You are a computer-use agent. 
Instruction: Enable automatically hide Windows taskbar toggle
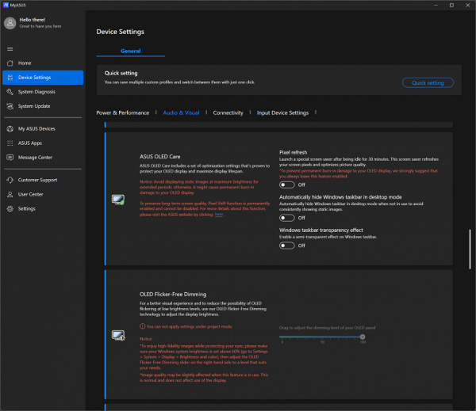[x=286, y=217]
